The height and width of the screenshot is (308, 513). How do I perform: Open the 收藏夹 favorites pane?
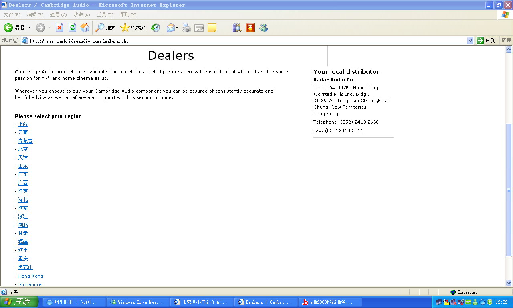coord(133,28)
